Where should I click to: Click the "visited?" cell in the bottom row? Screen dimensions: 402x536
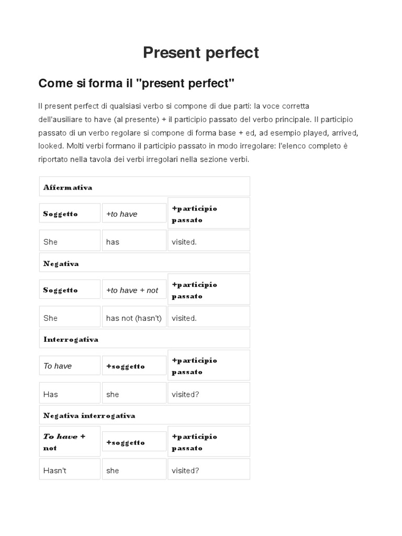tap(208, 470)
